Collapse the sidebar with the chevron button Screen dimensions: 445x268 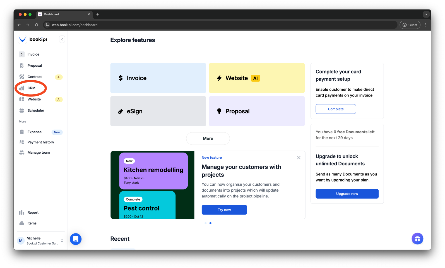click(x=62, y=39)
